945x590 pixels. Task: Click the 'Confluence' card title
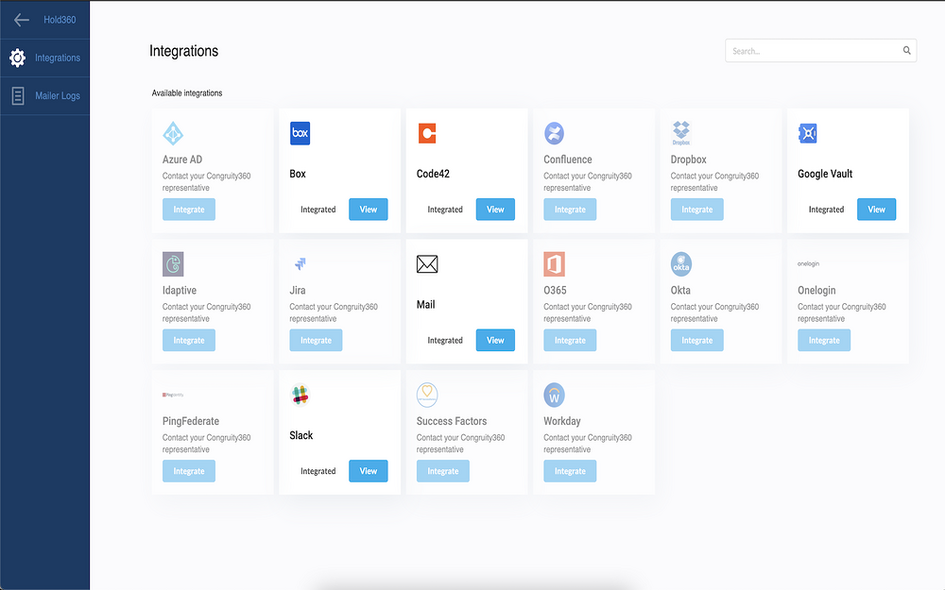tap(568, 160)
